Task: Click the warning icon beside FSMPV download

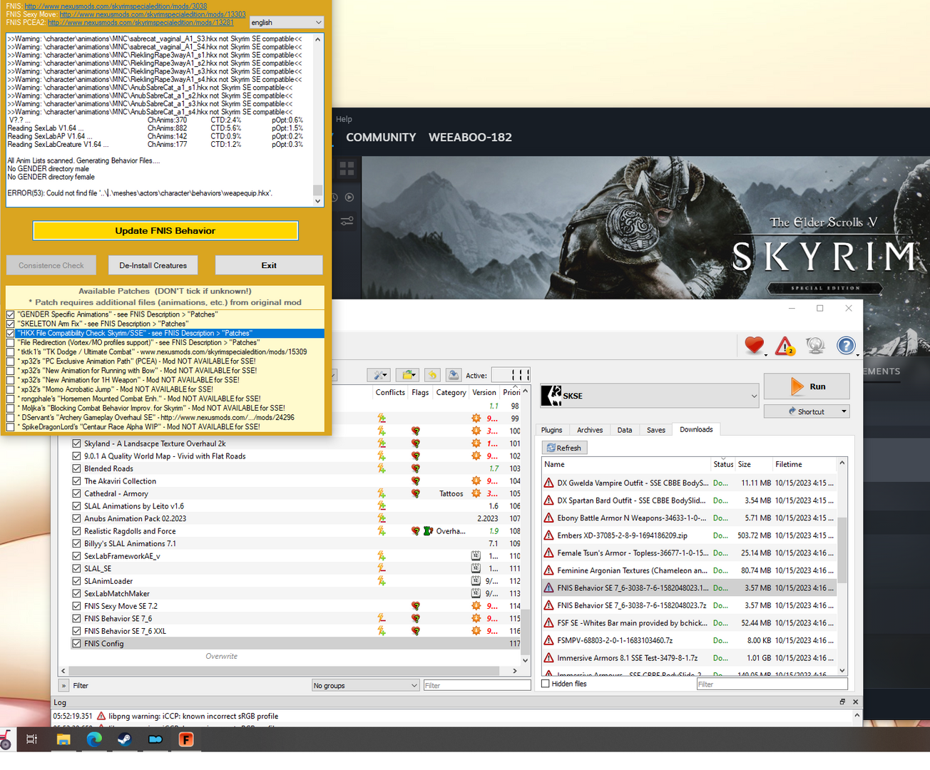Action: 548,640
